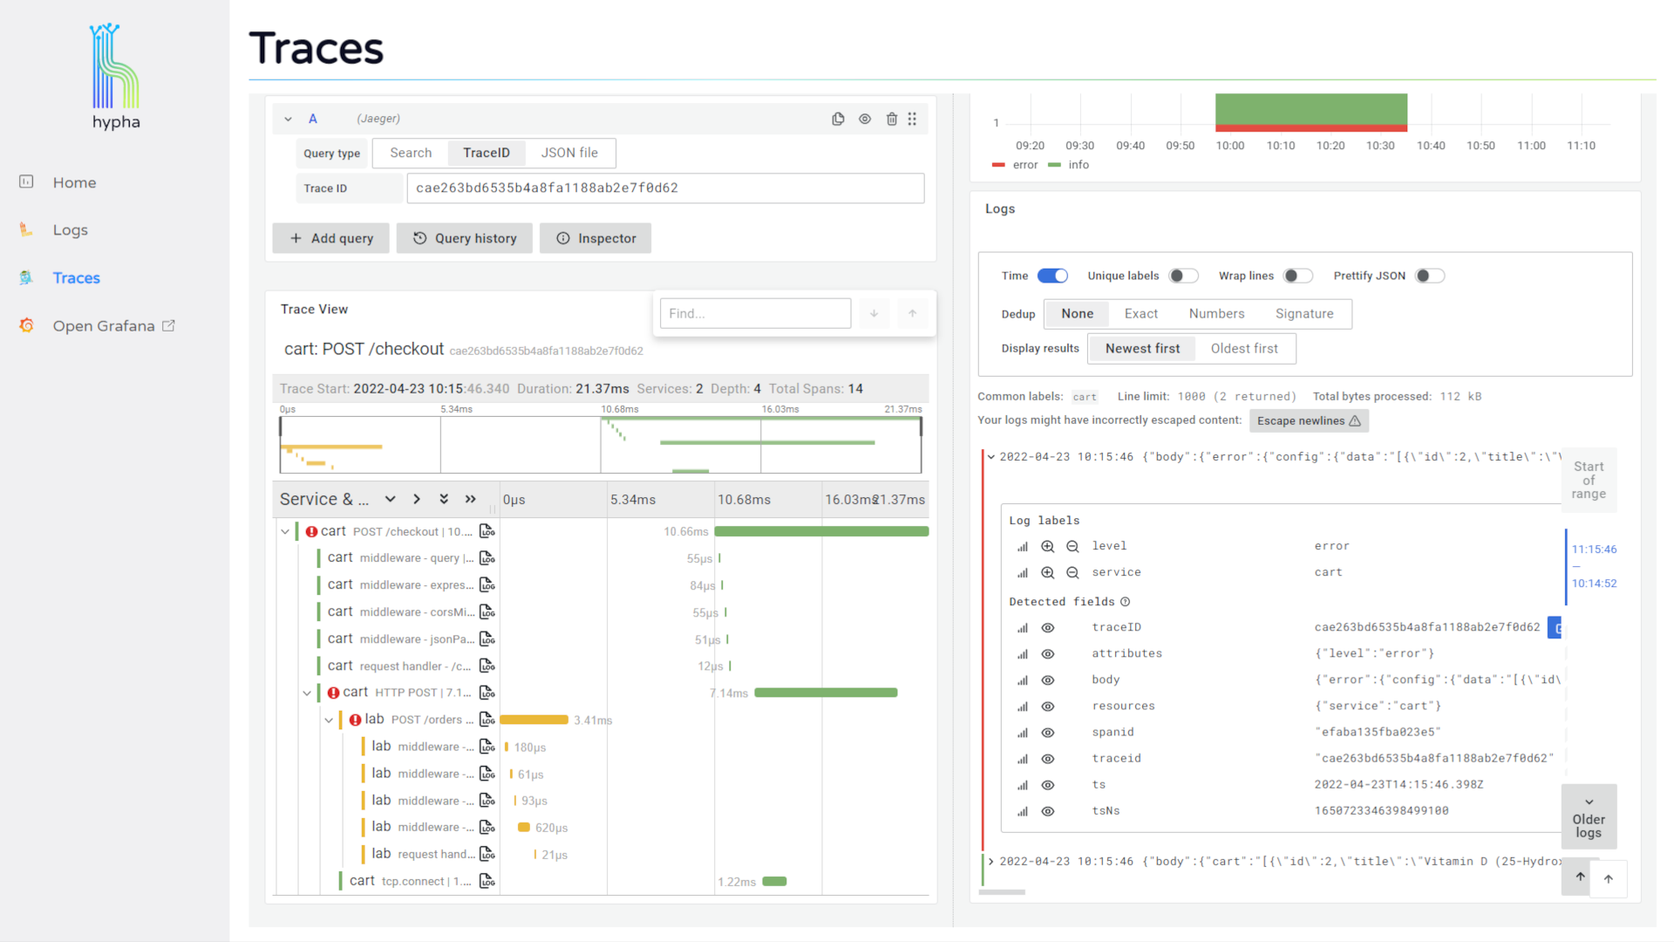Turn on Prettify JSON switch
The image size is (1674, 942).
tap(1429, 276)
